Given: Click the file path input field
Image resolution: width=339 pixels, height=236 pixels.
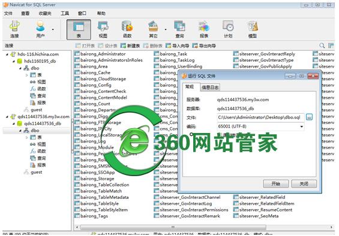Looking at the screenshot, I should 260,117.
